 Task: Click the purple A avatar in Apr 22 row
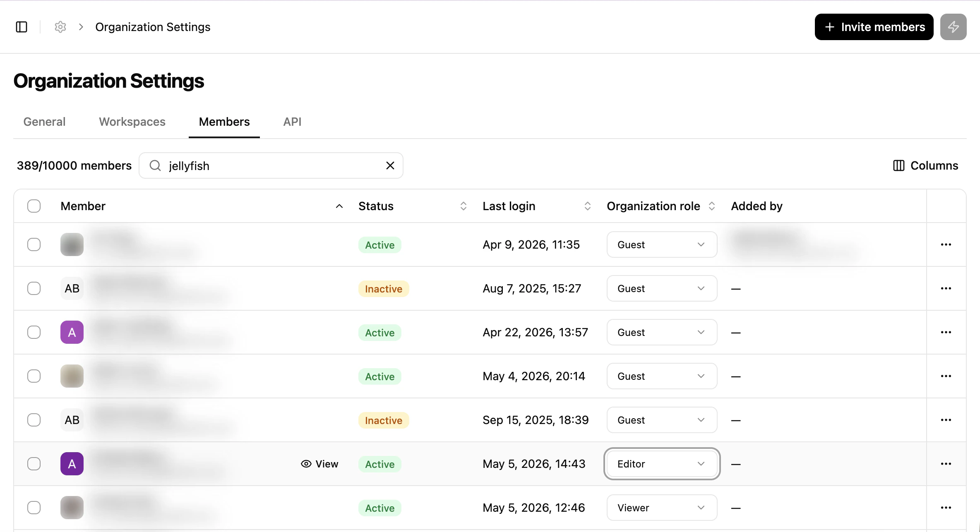[x=72, y=332]
